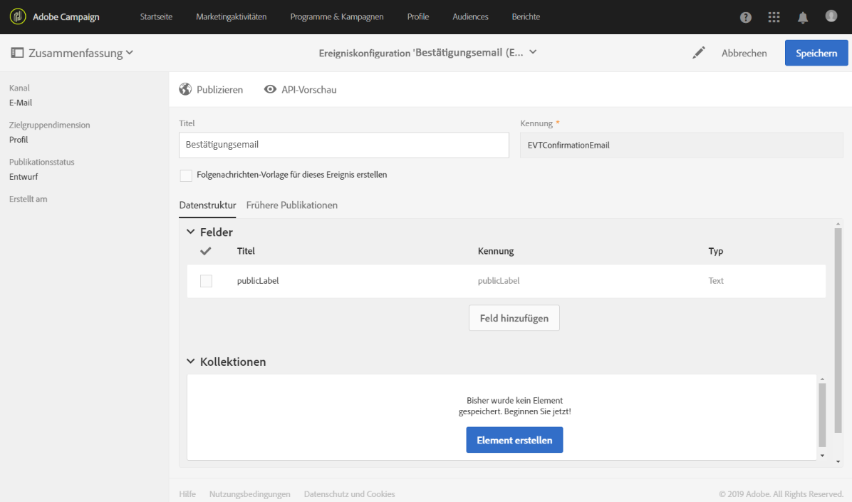This screenshot has height=502, width=852.
Task: Click the Adobe Campaign logo icon
Action: point(18,16)
